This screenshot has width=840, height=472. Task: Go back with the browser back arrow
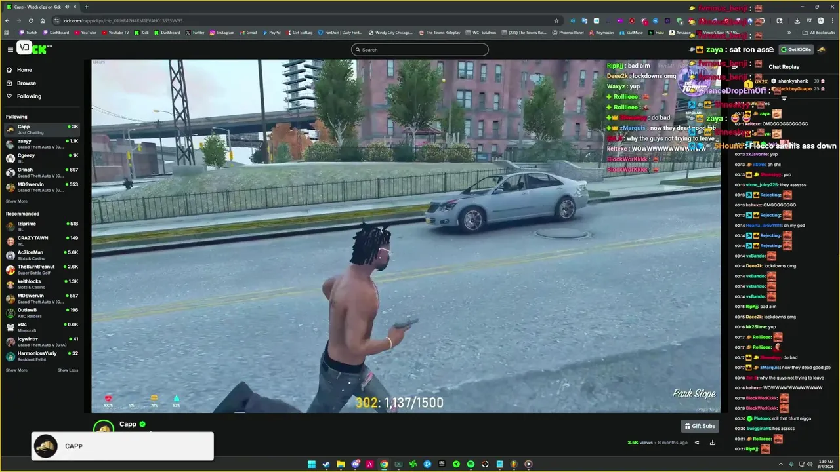click(7, 20)
